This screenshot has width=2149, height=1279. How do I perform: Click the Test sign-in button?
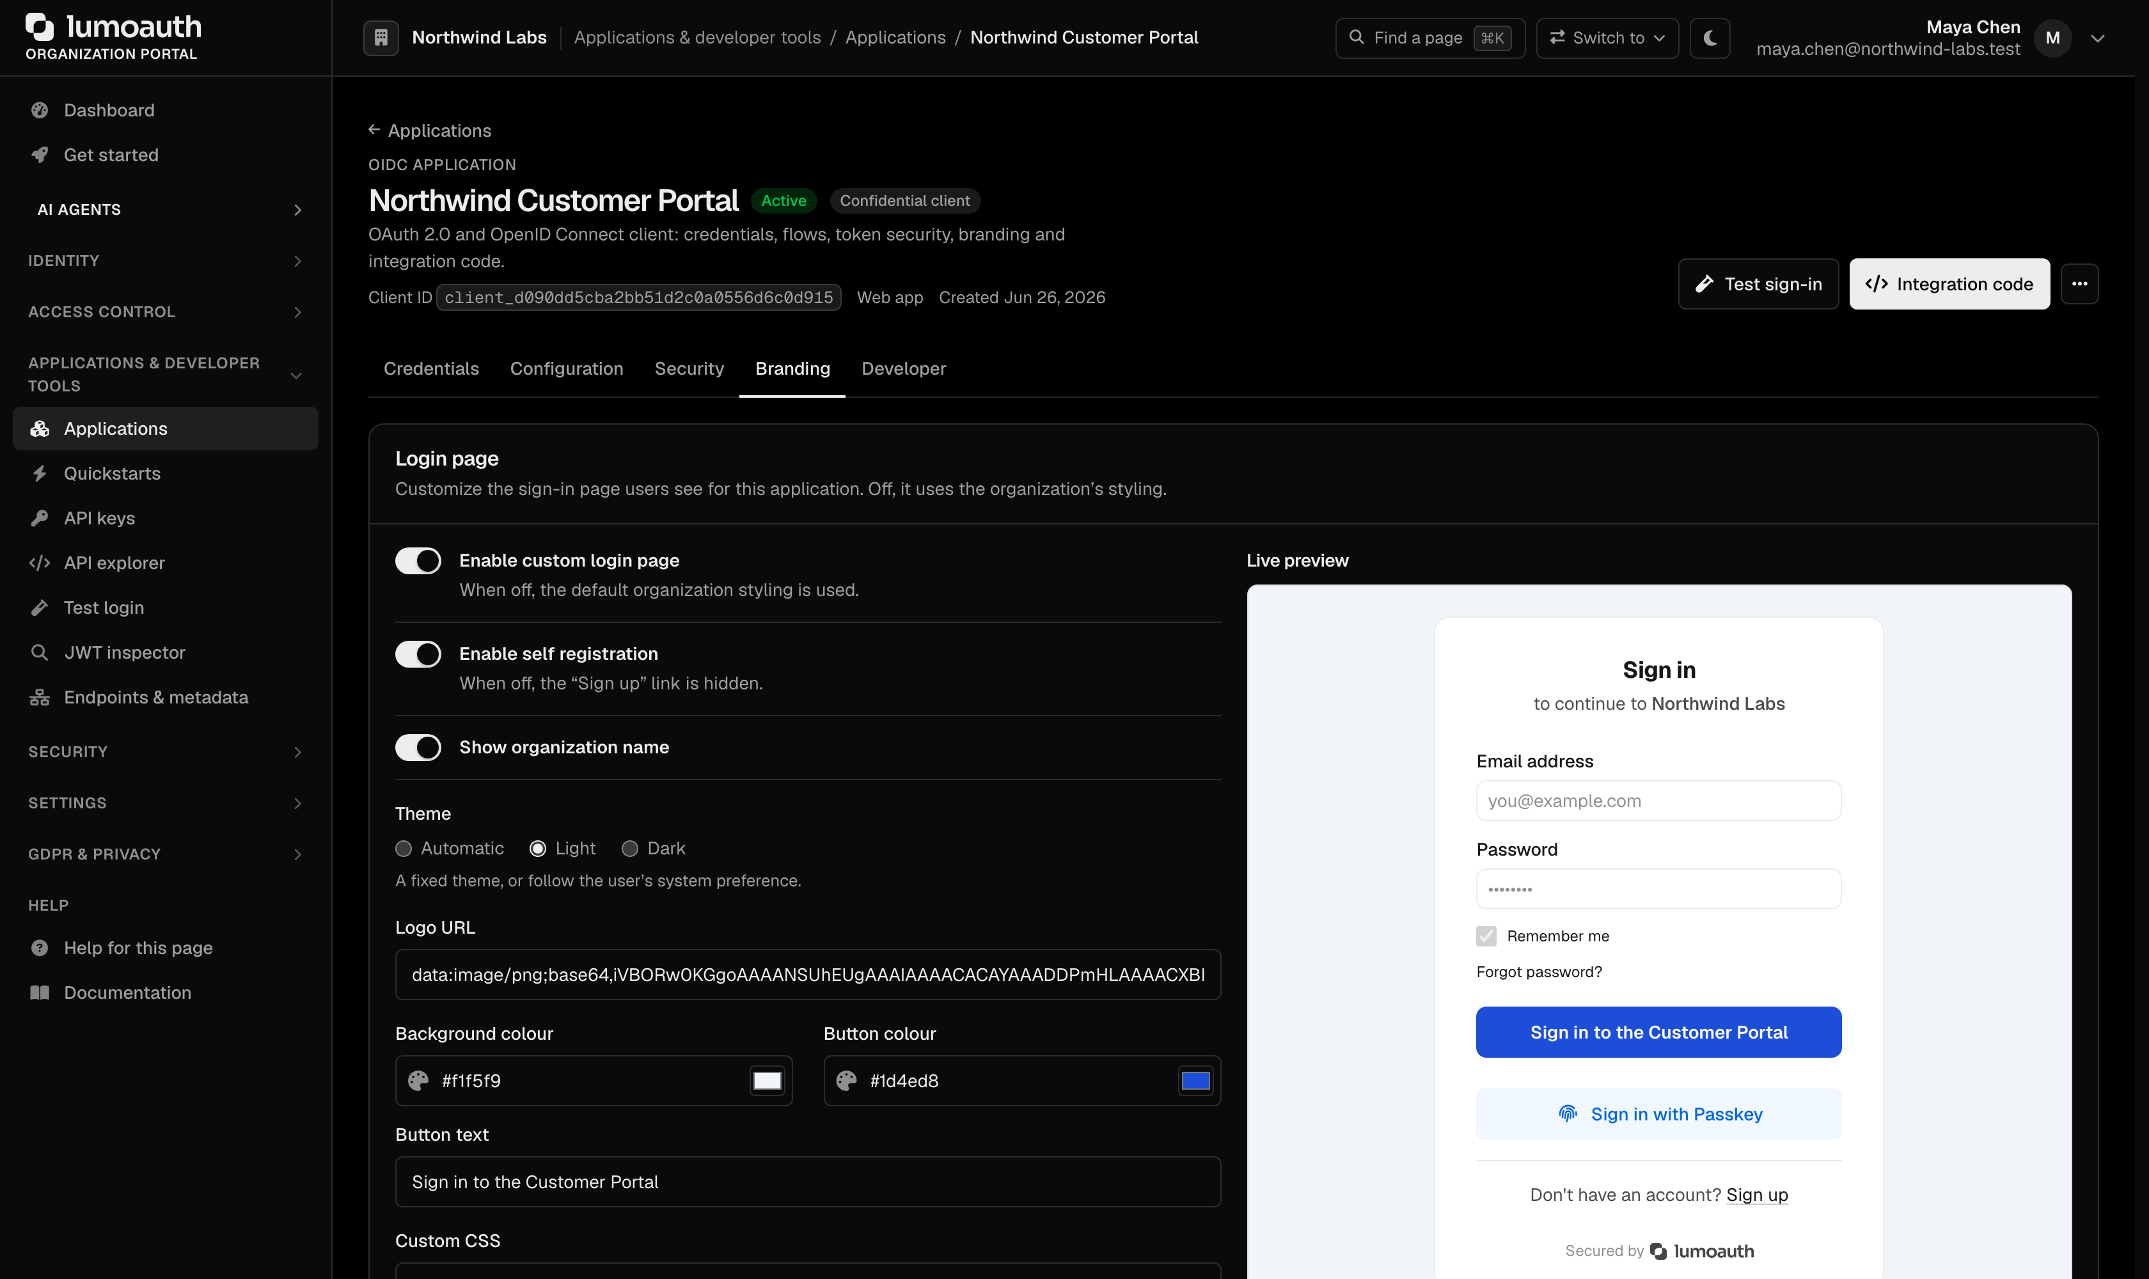click(x=1758, y=283)
